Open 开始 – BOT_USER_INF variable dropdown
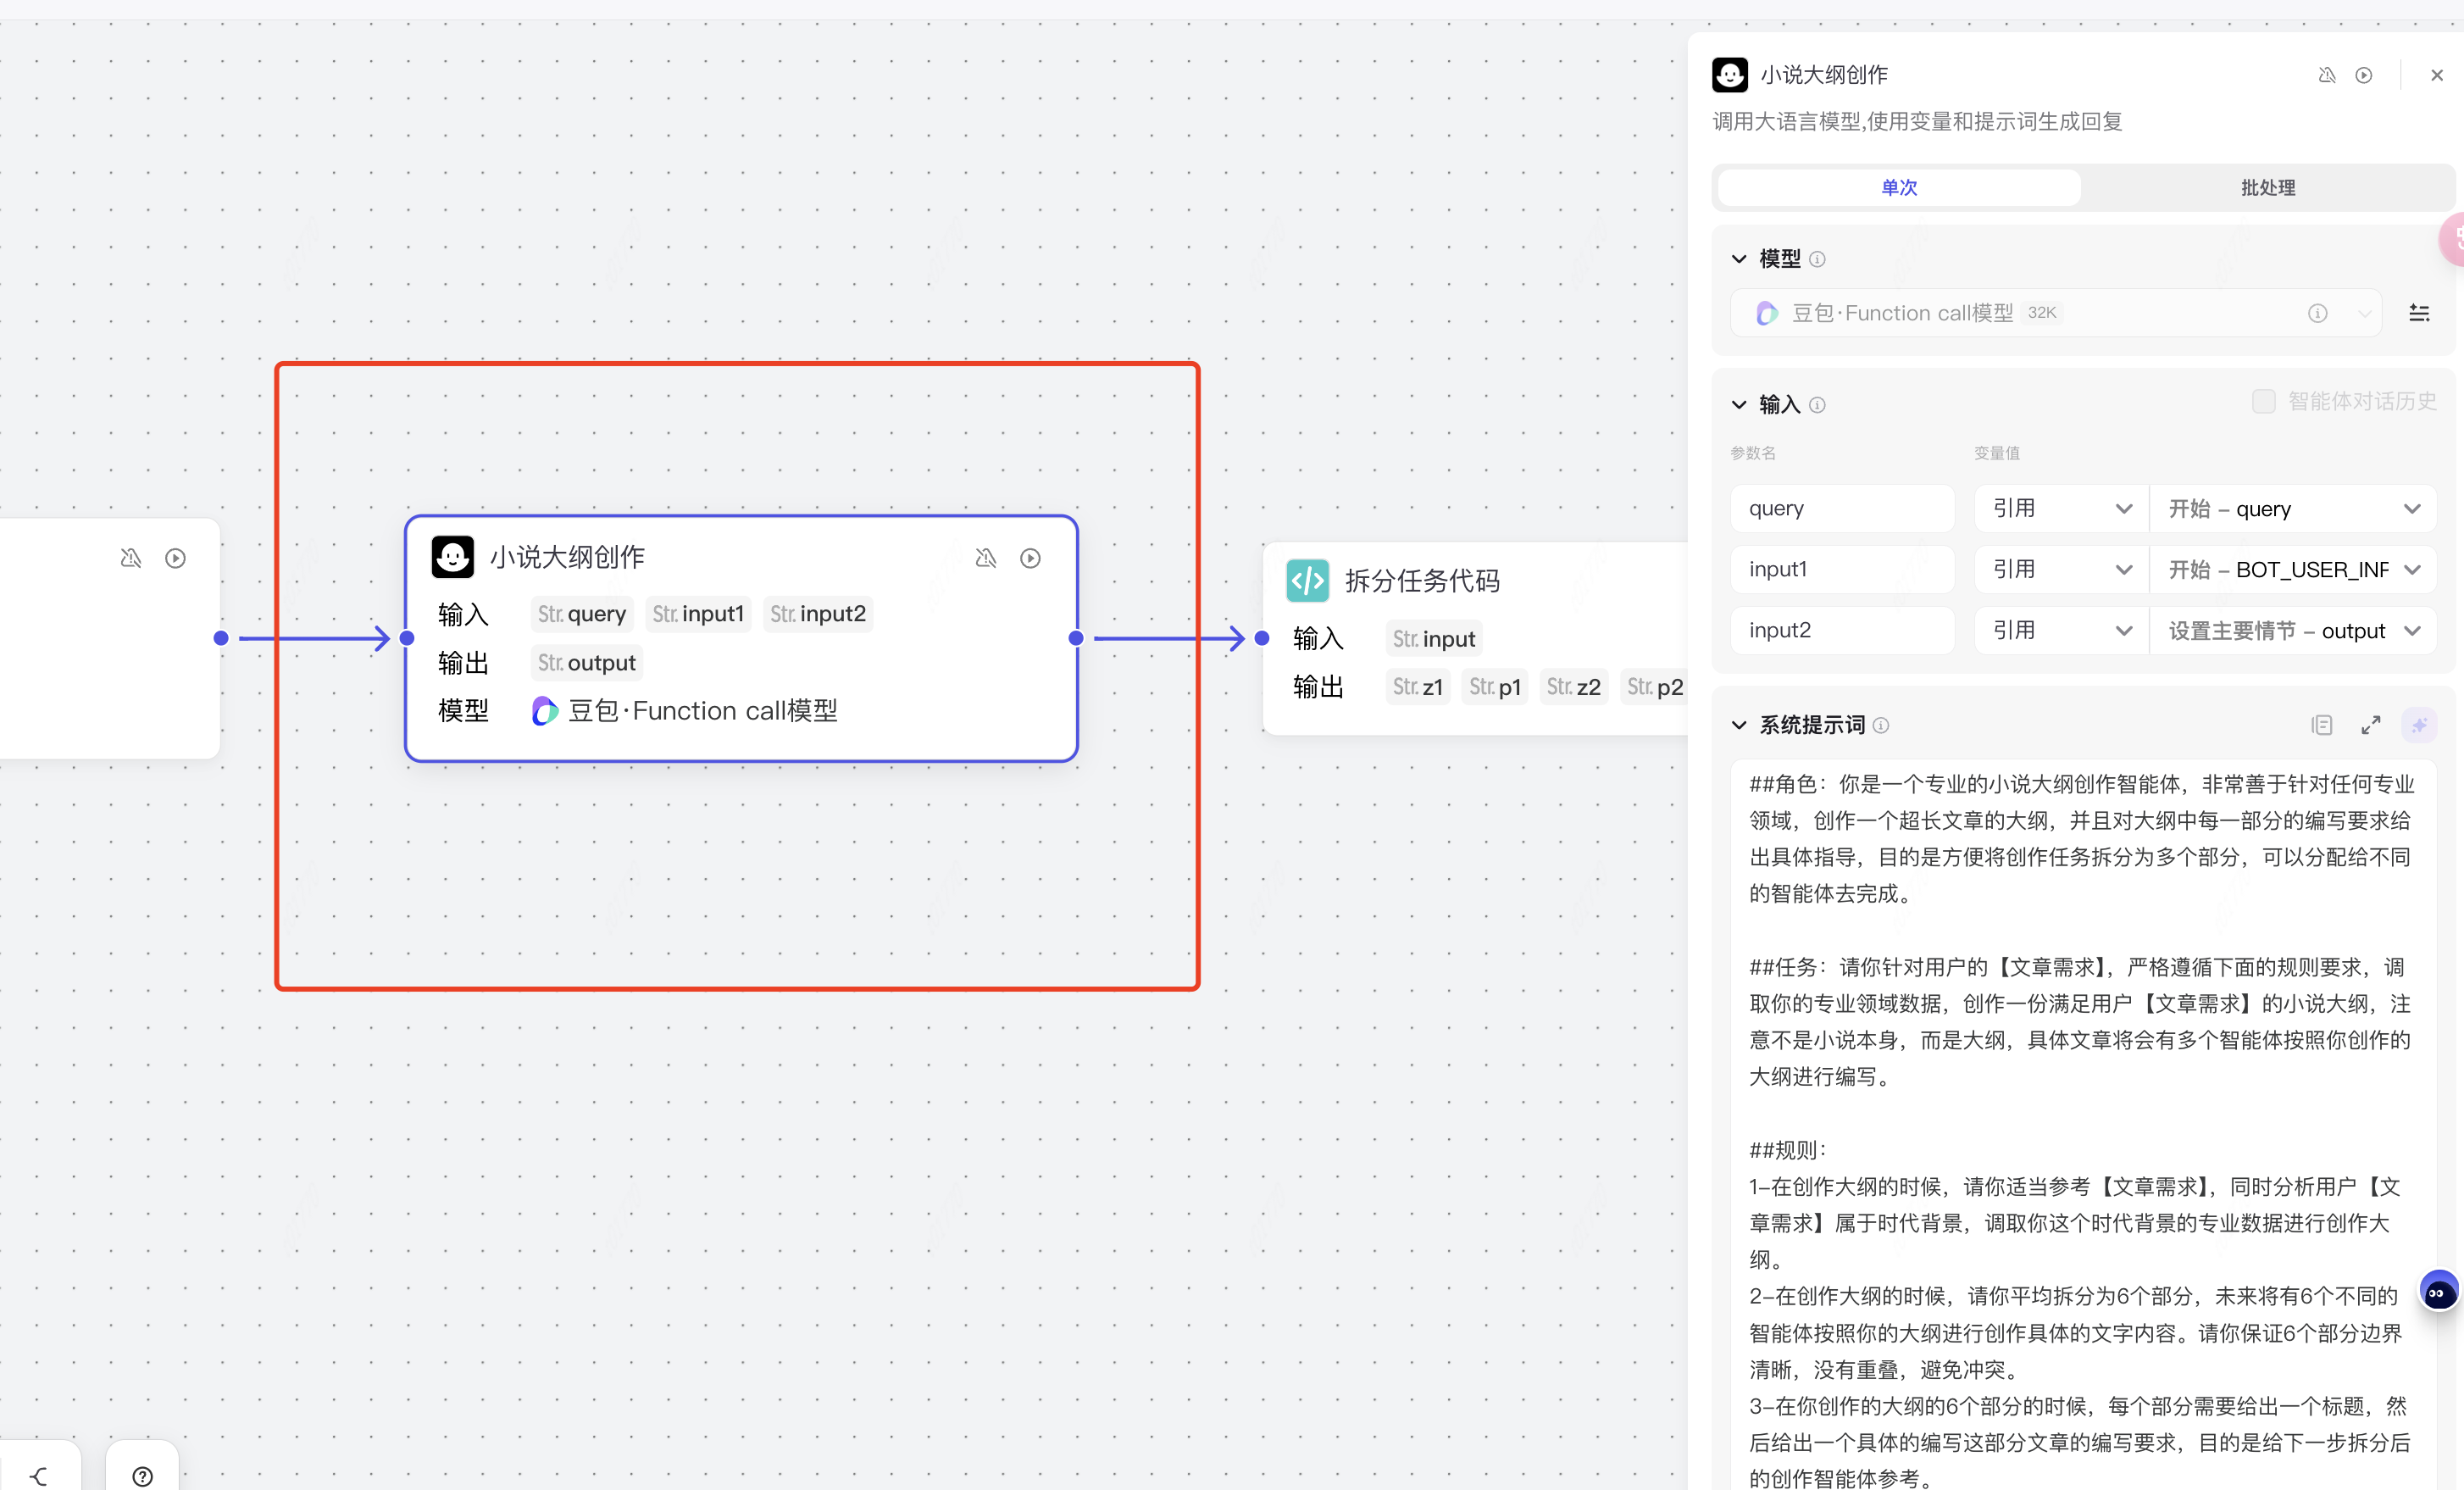The width and height of the screenshot is (2464, 1490). tap(2292, 570)
